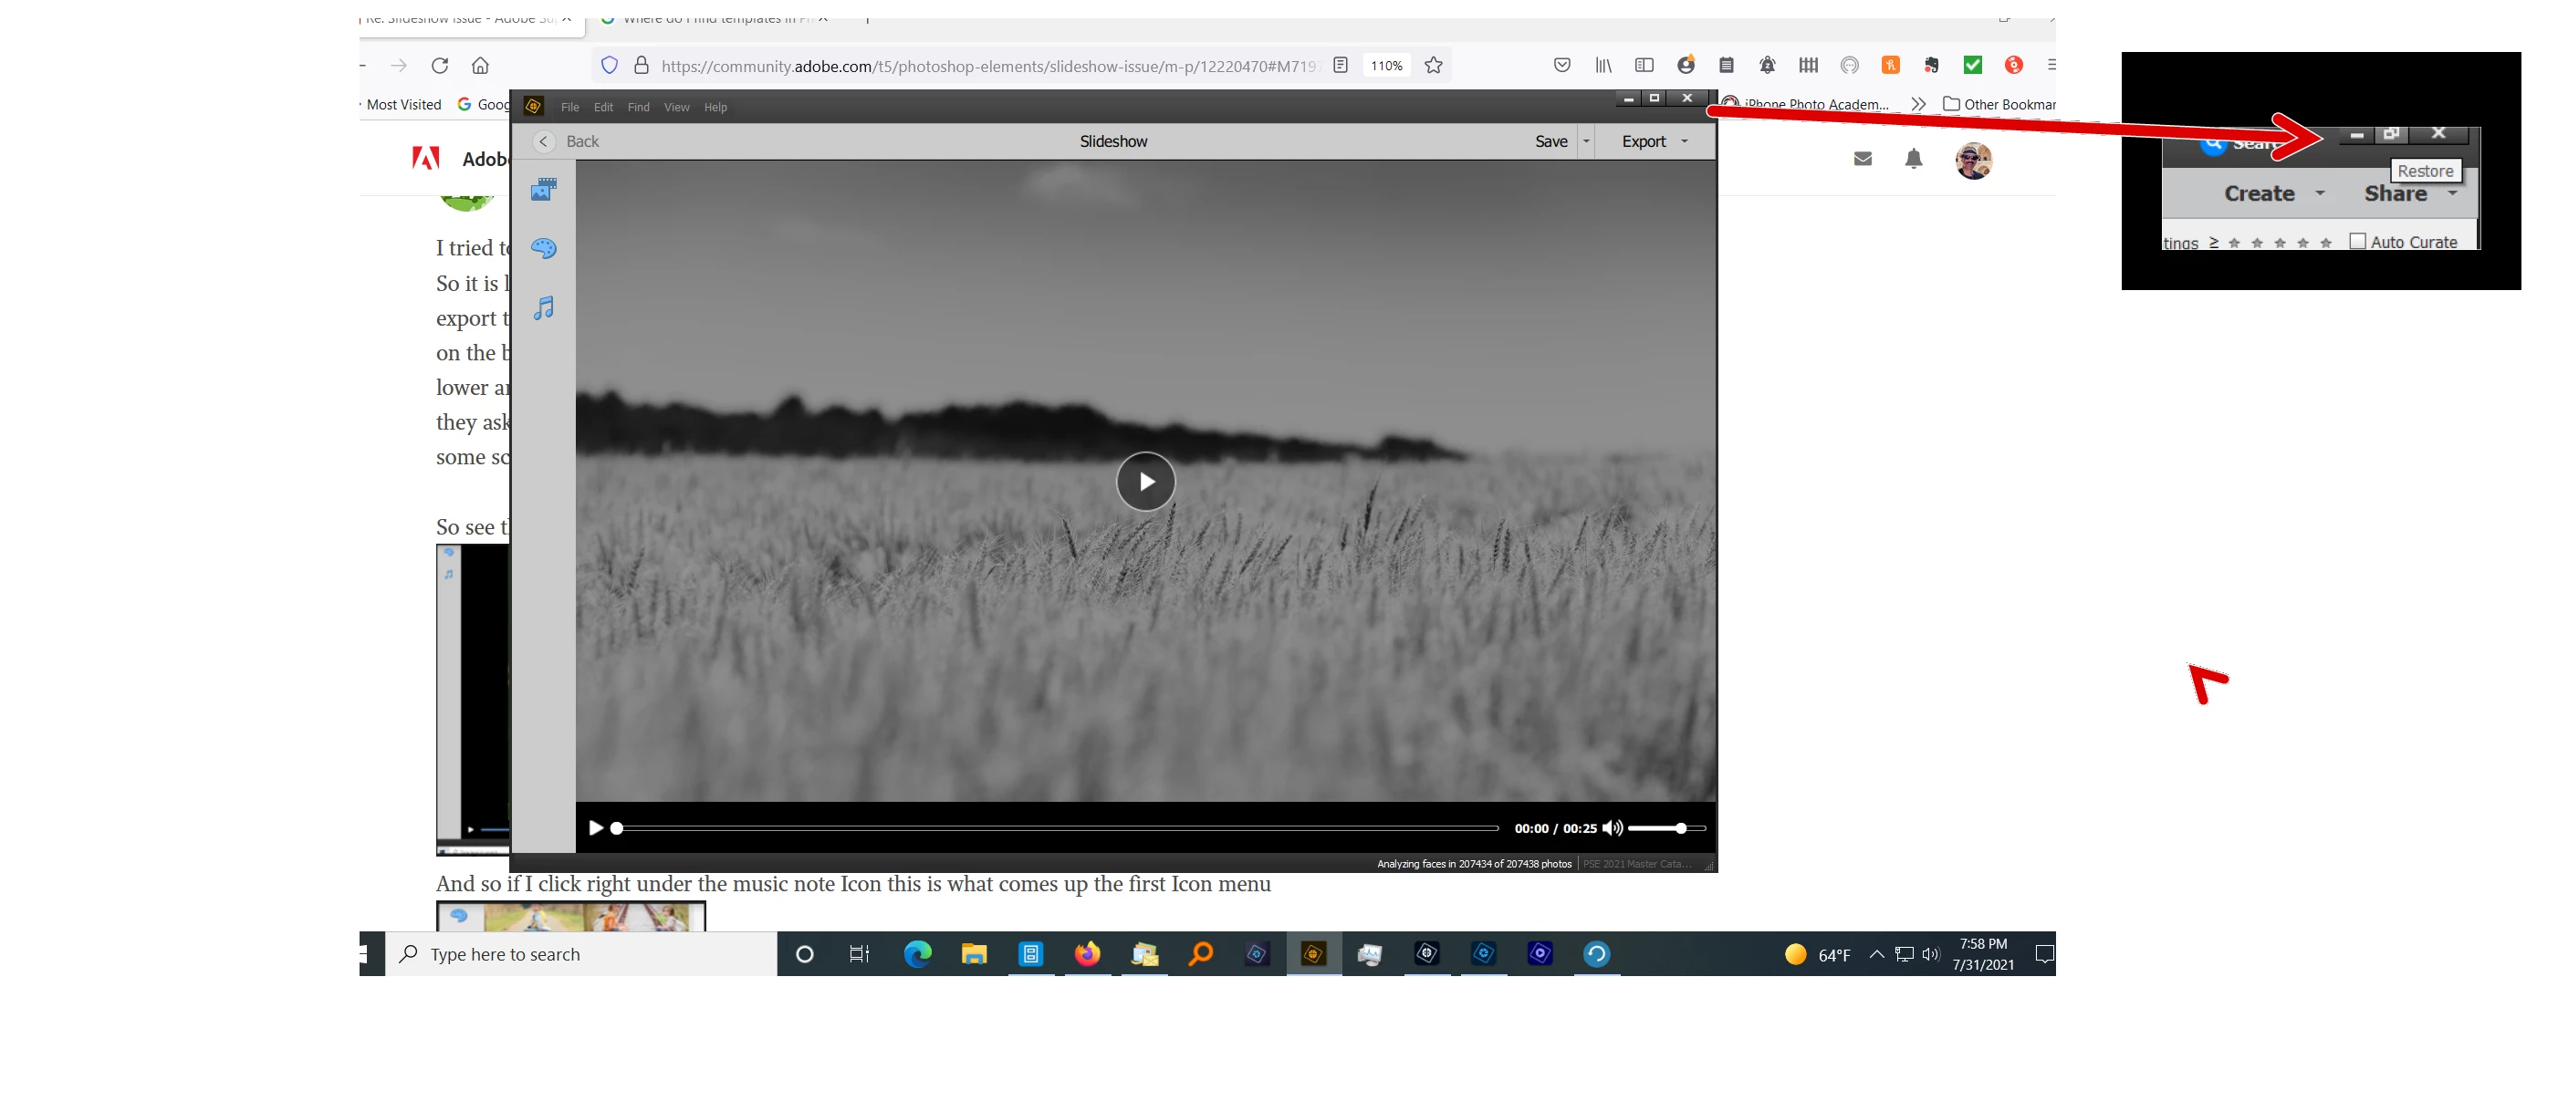
Task: Open the taskbar volume control
Action: [1931, 954]
